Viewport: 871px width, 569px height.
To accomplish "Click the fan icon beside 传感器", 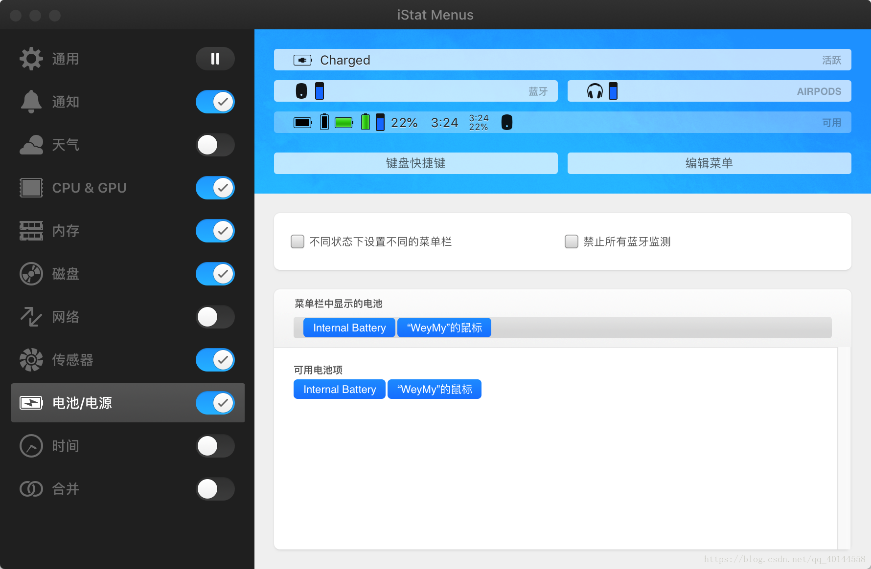I will point(31,360).
